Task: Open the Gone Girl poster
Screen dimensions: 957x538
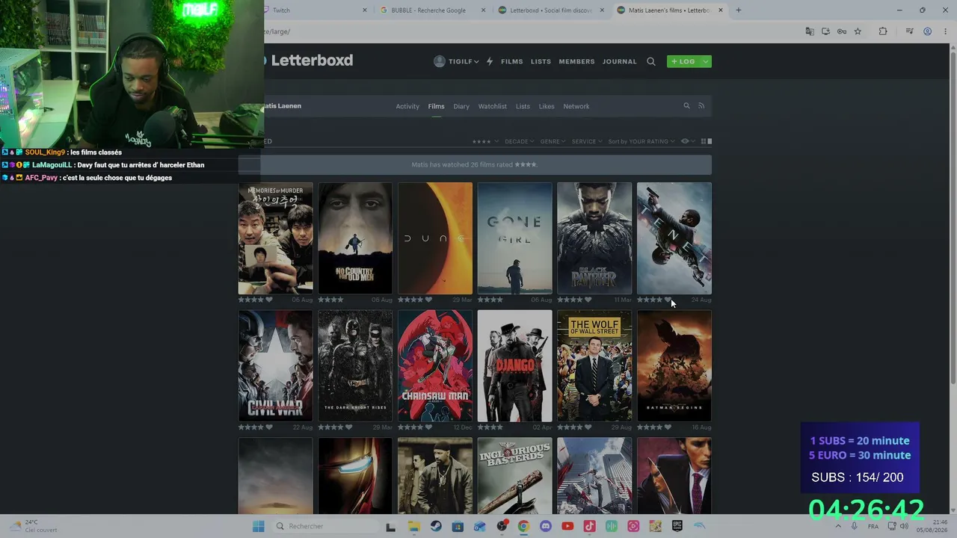Action: [x=515, y=238]
